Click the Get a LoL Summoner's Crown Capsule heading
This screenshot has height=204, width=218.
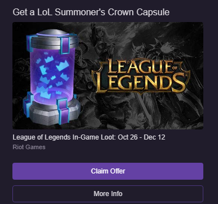click(x=91, y=12)
